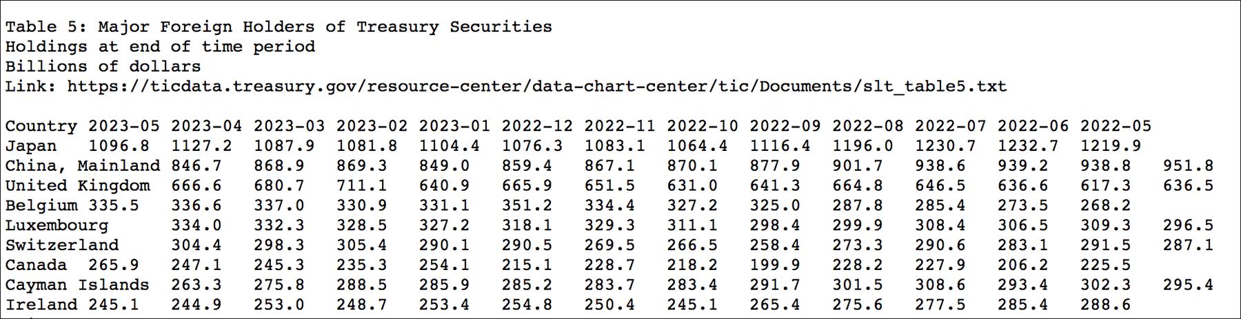The width and height of the screenshot is (1241, 319).
Task: Click the Canada row label
Action: tap(36, 266)
